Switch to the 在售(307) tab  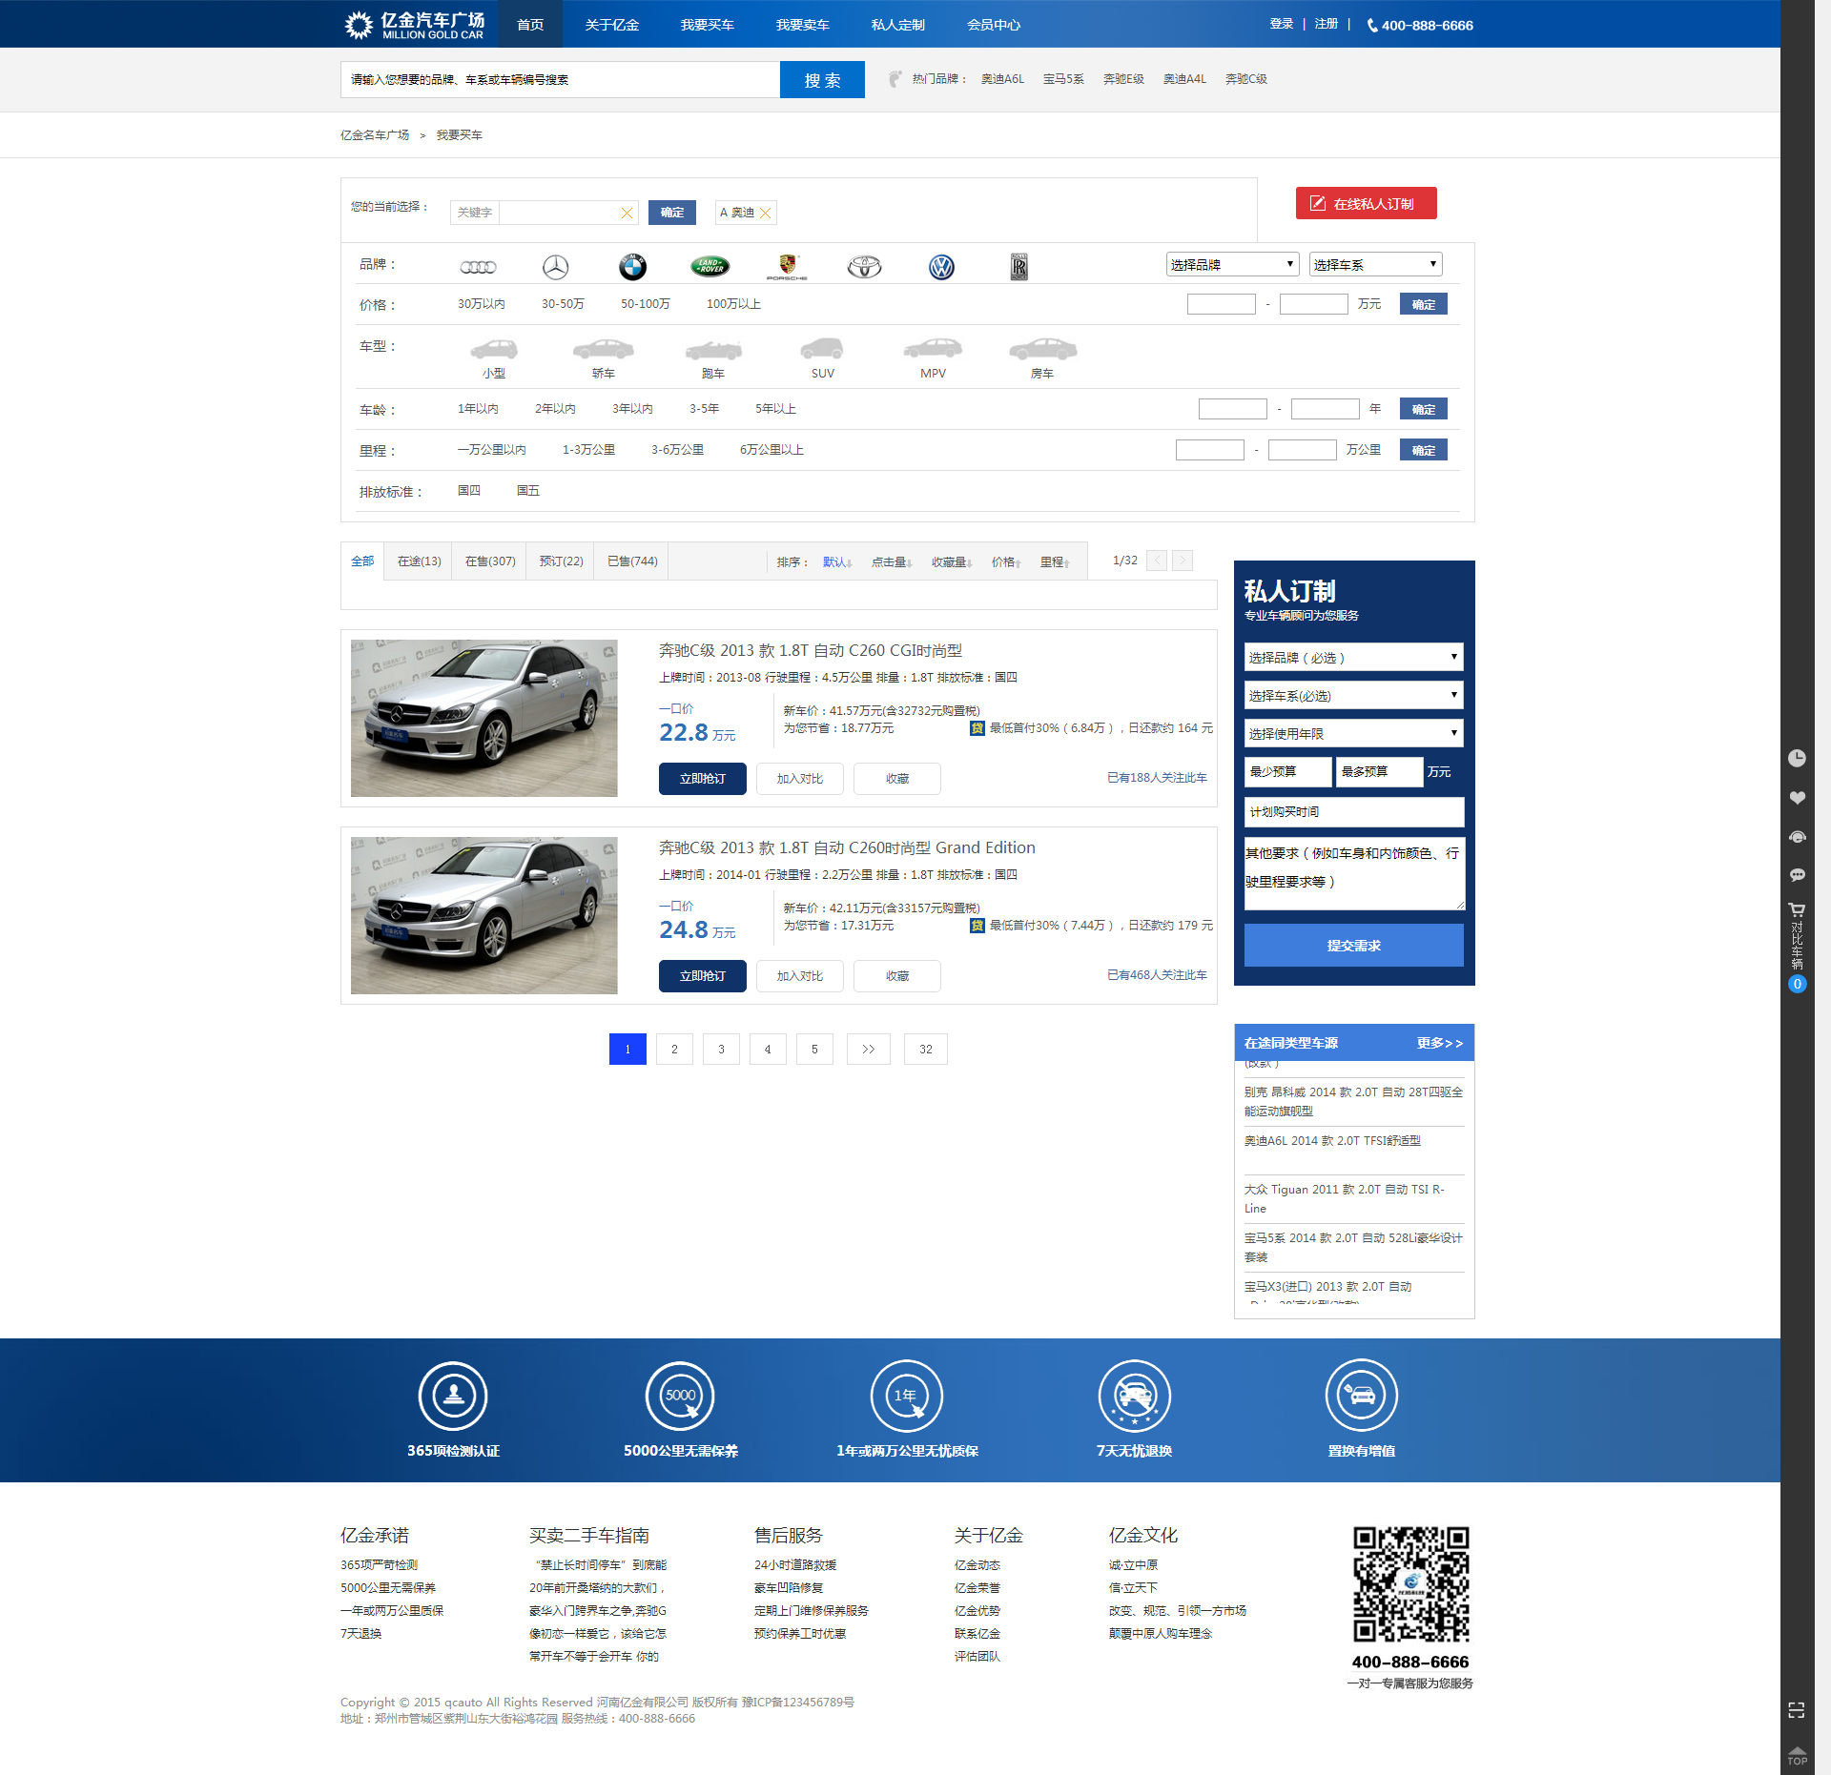(x=490, y=561)
